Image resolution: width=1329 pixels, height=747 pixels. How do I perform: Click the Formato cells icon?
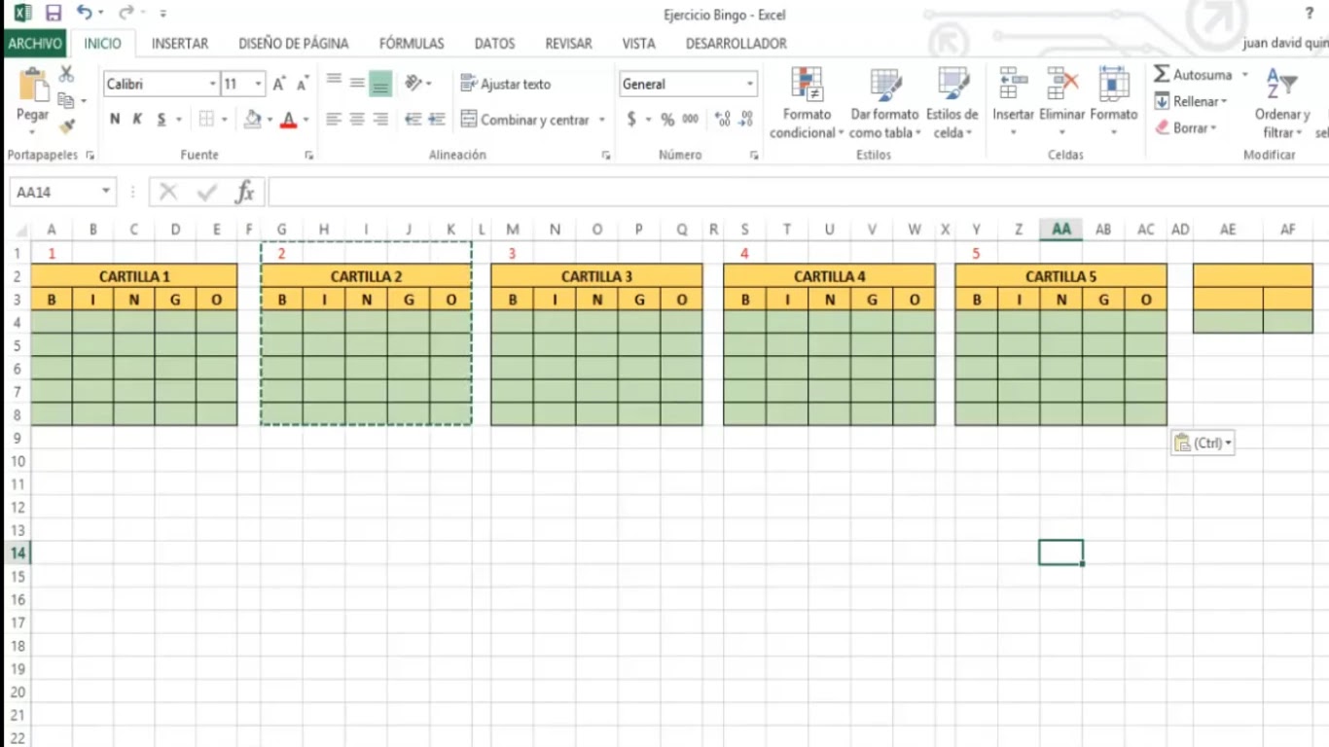(x=1114, y=85)
